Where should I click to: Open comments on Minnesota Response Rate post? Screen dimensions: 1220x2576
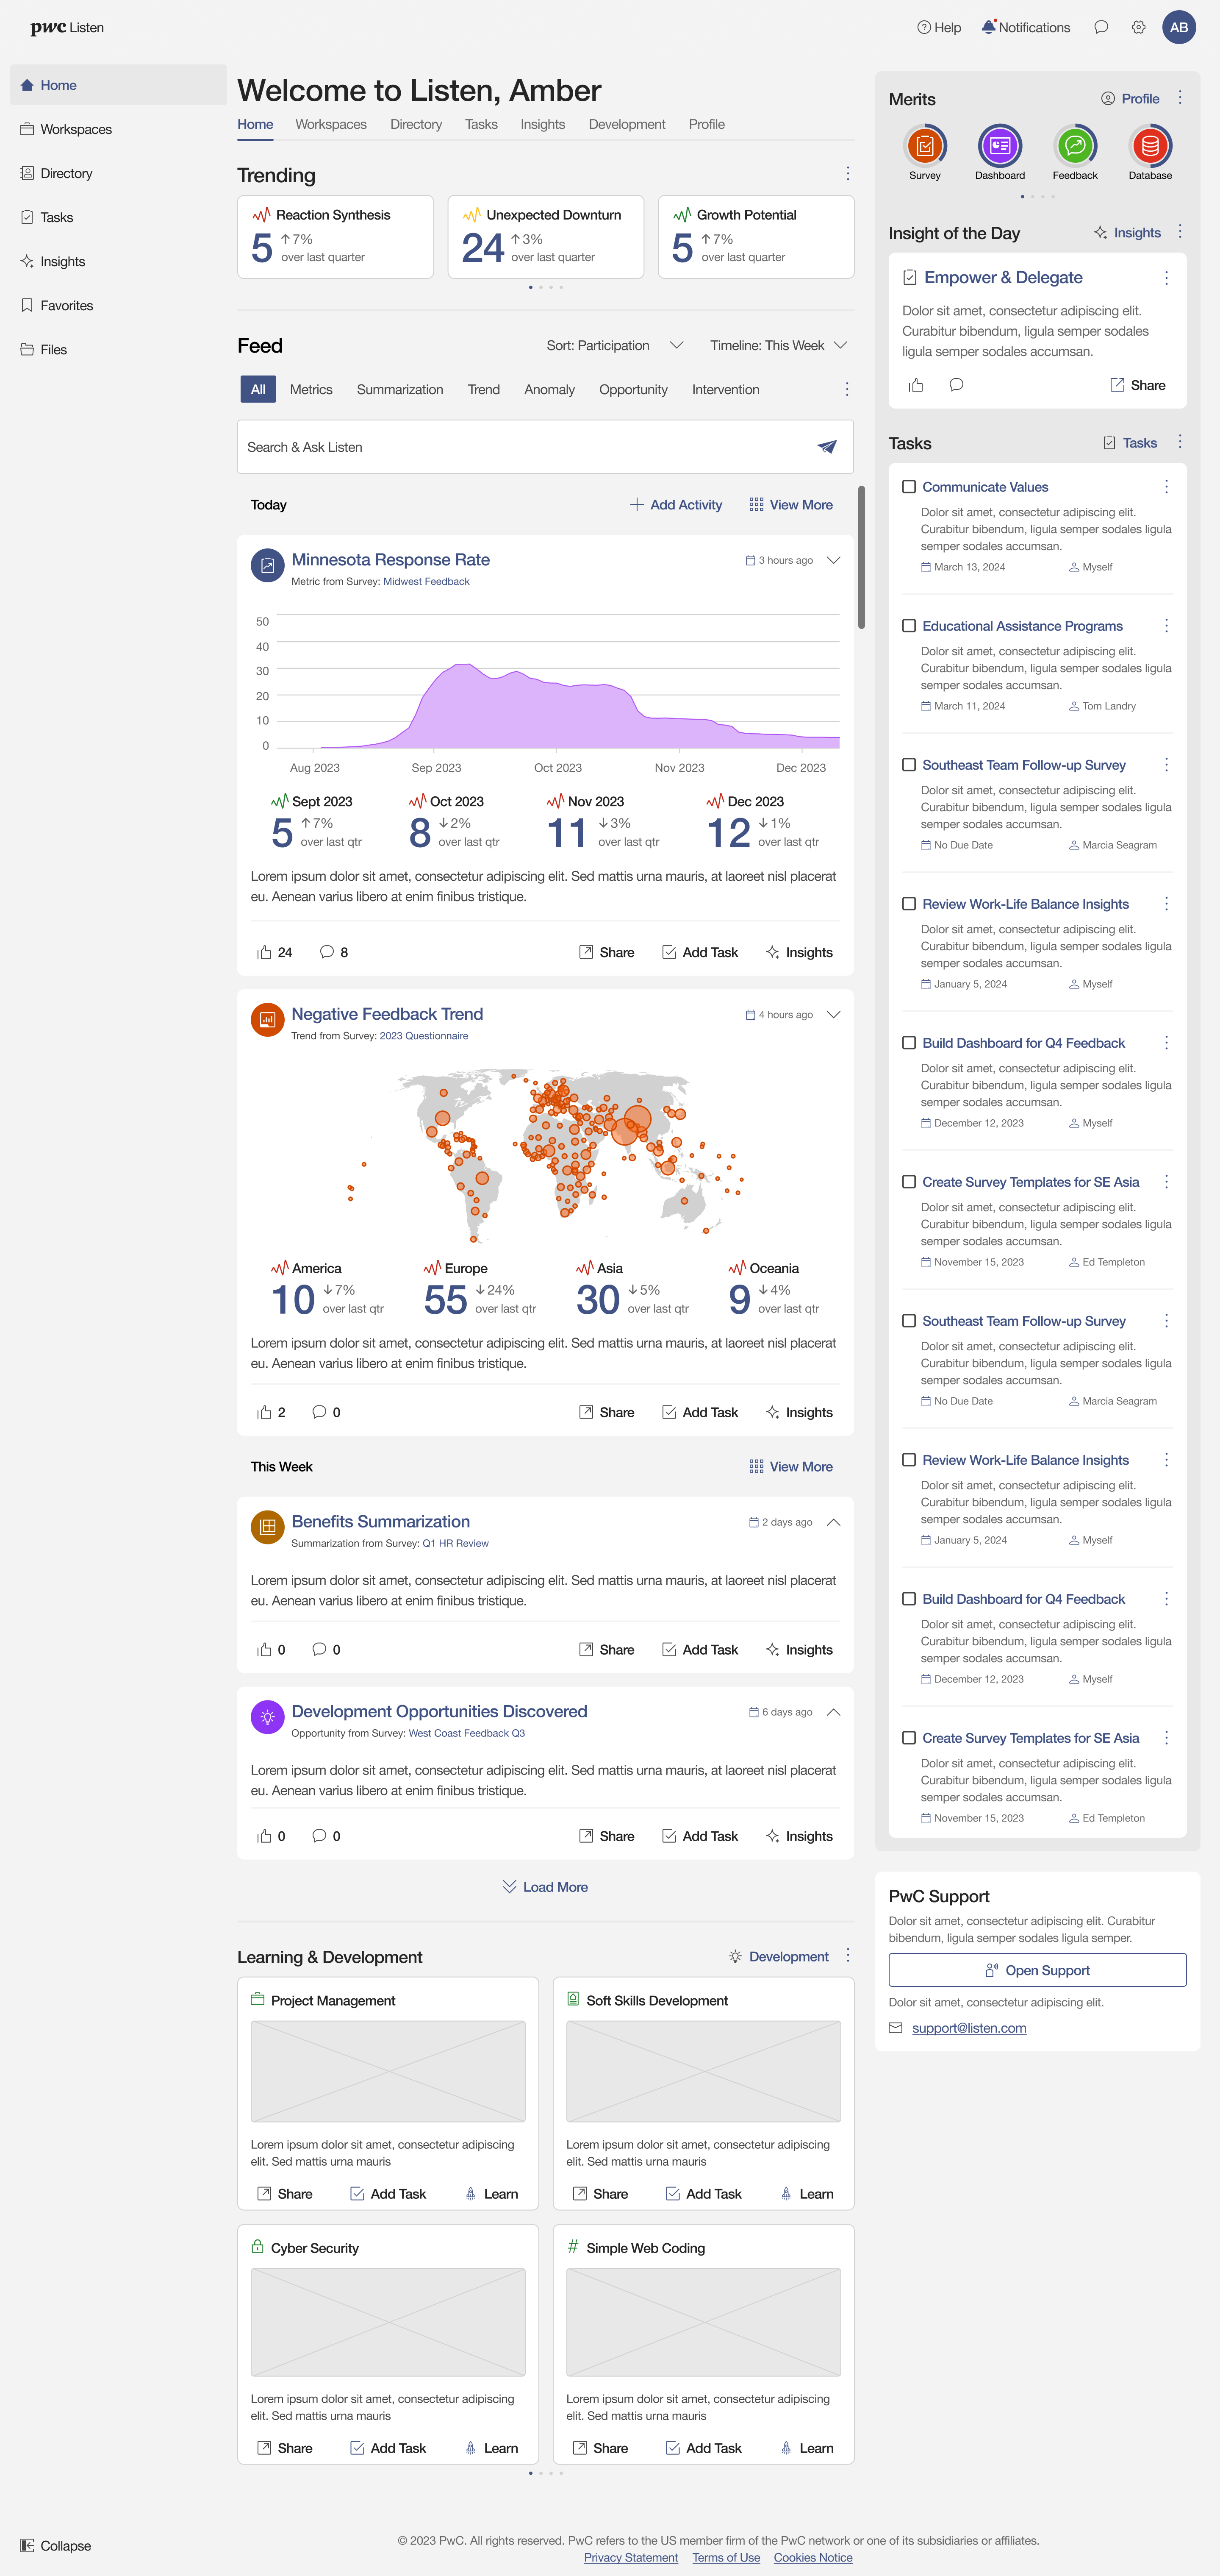pos(327,952)
